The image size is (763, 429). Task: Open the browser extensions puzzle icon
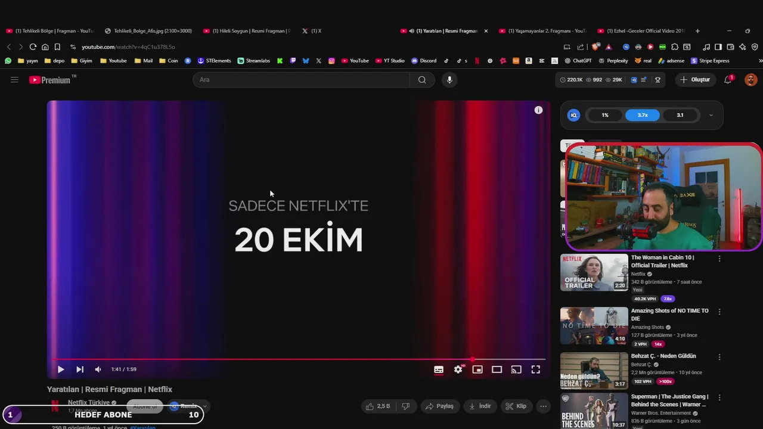(675, 47)
